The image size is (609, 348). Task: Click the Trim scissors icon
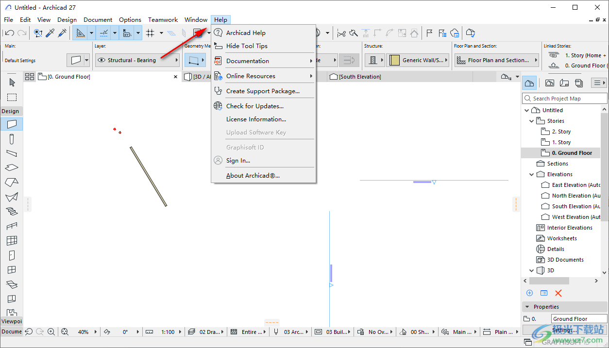click(341, 33)
